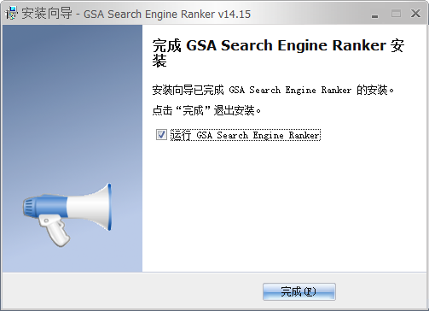Minimize the setup wizard window
This screenshot has height=311, width=429.
[375, 15]
